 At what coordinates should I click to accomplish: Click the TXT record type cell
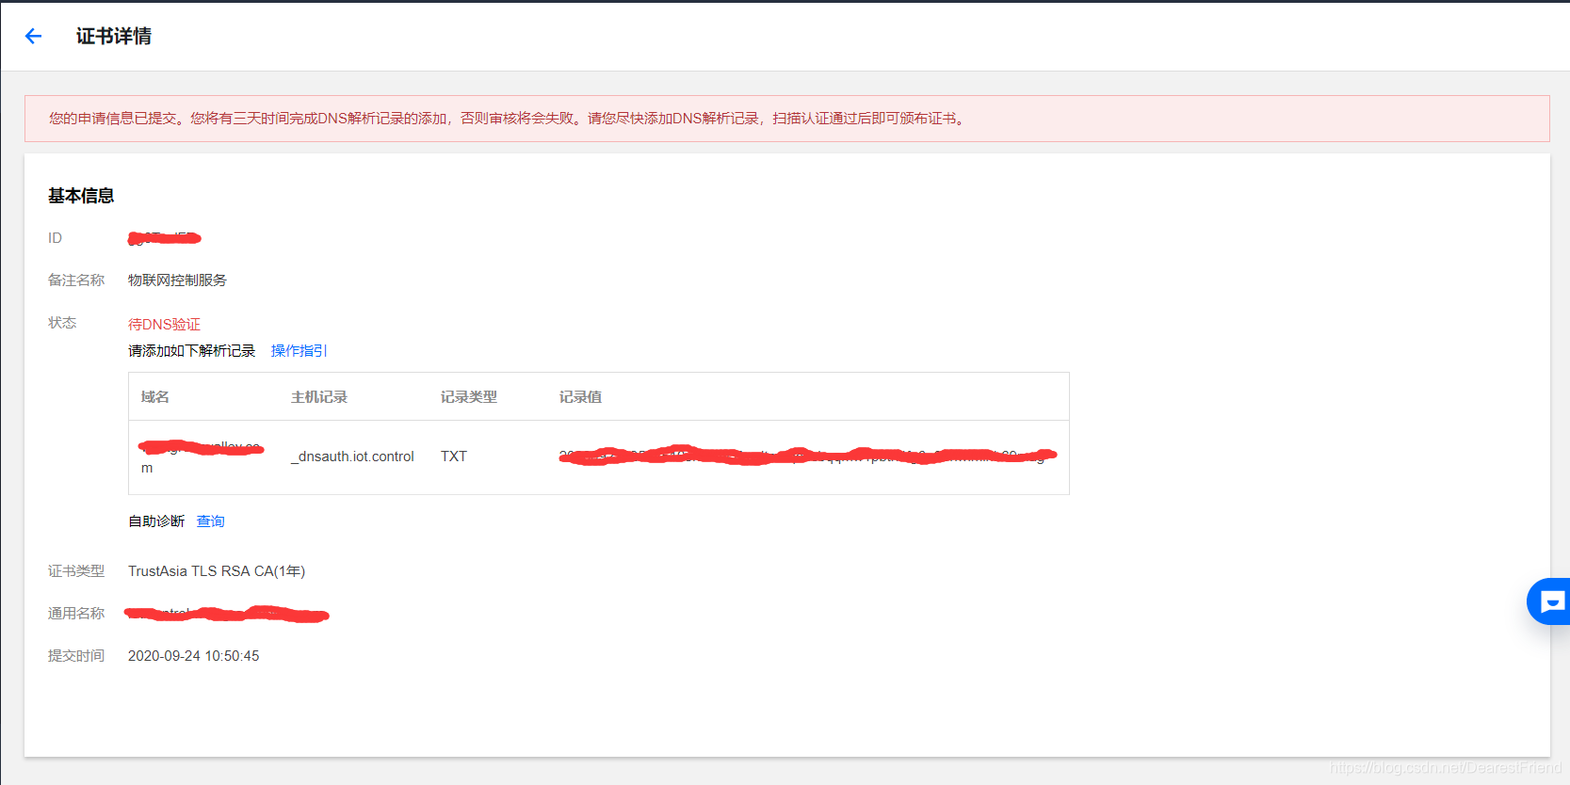pyautogui.click(x=454, y=457)
